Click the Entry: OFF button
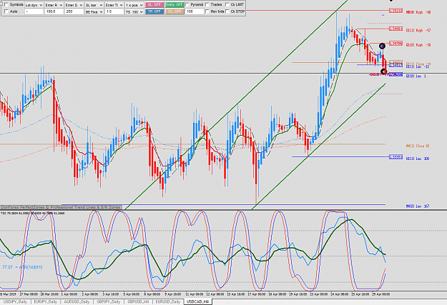This screenshot has height=305, width=447. tap(175, 5)
